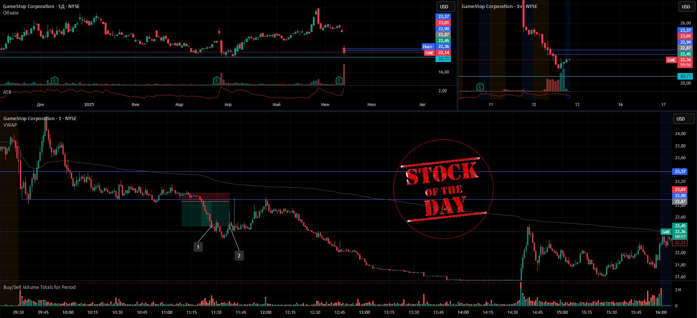Click the 2 M volume axis label

point(678,290)
